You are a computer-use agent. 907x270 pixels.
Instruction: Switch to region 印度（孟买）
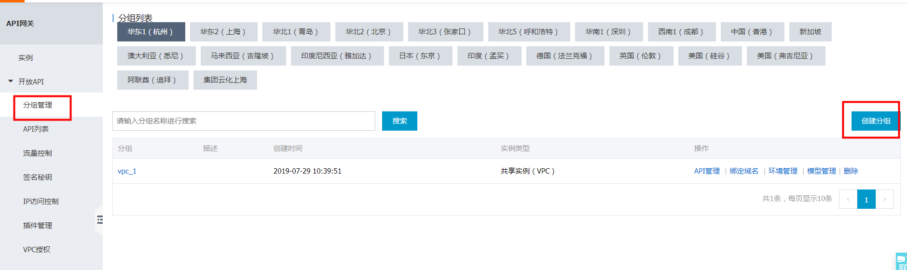click(x=490, y=56)
